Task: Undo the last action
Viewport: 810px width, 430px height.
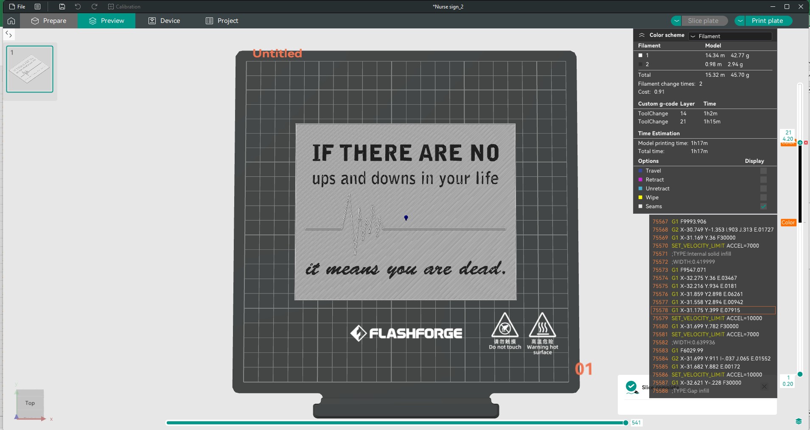Action: tap(78, 6)
